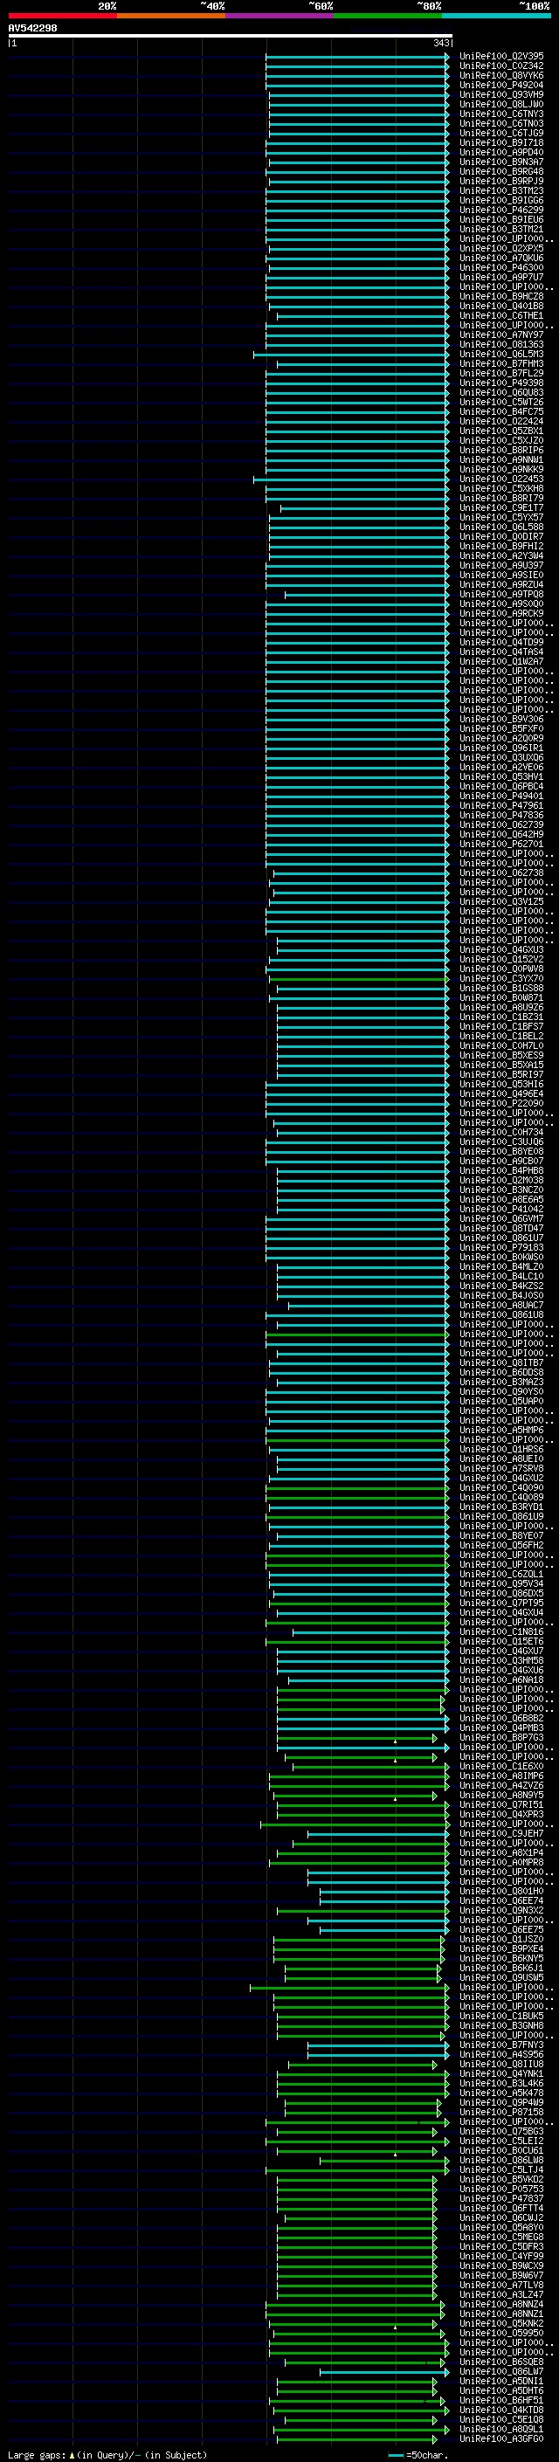Select hit label UniRef100_C6TNY3

coord(501,114)
